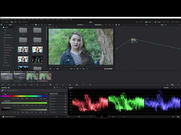Open the Timeline name dropdown above viewer
This screenshot has height=135, width=181.
click(x=80, y=25)
